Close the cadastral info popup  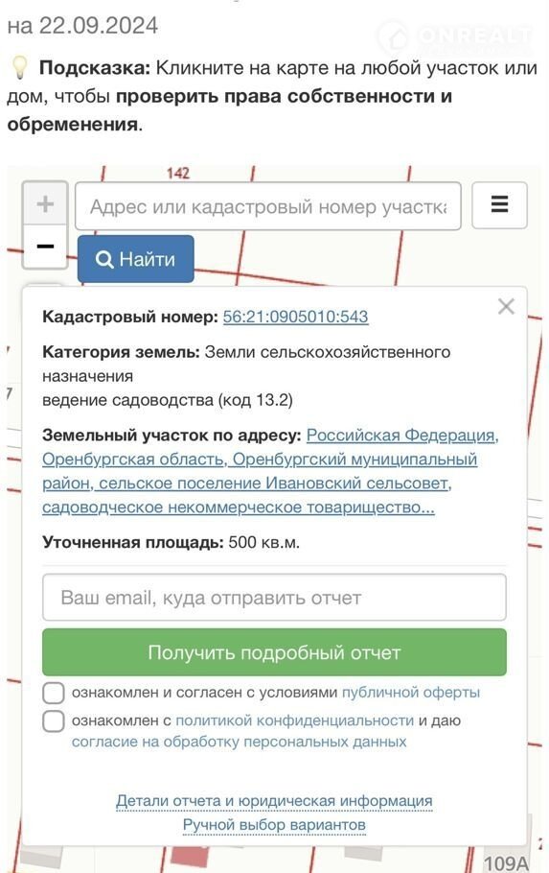[x=506, y=306]
